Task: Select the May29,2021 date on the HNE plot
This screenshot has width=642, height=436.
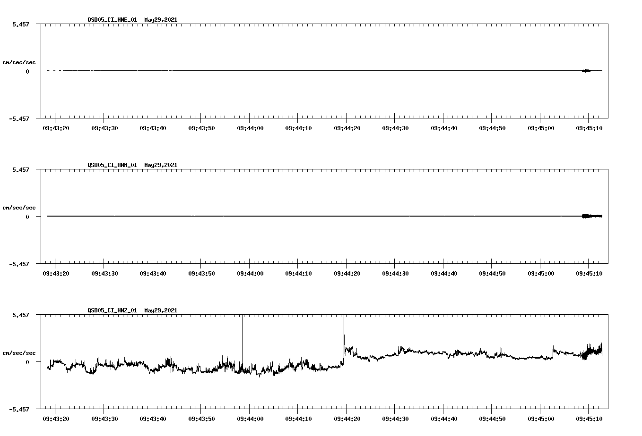Action: [161, 20]
